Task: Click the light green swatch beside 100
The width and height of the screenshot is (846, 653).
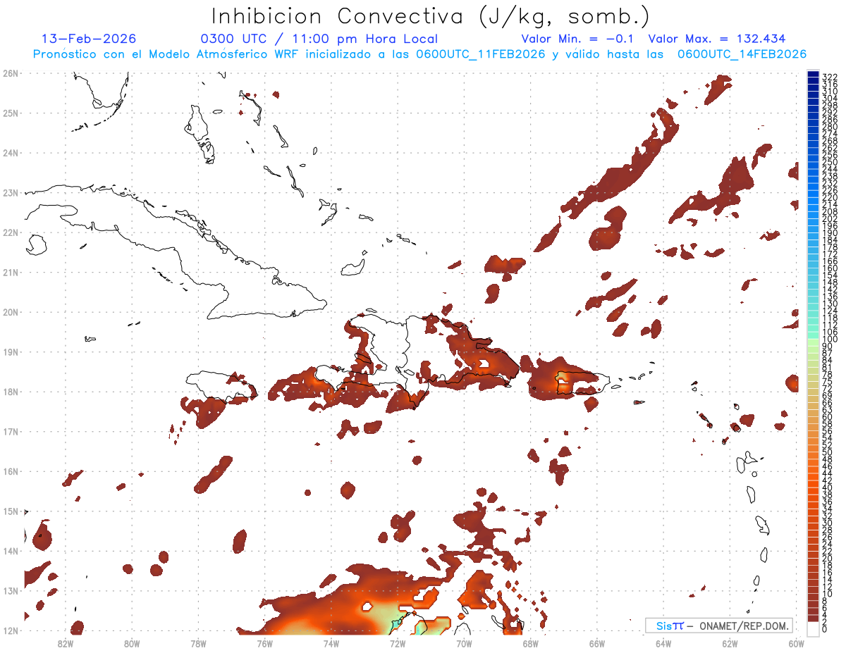Action: (x=813, y=341)
